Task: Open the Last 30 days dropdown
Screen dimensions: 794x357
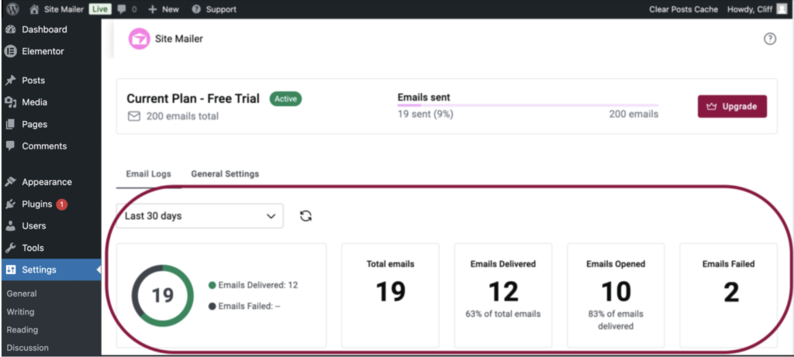Action: pos(199,216)
